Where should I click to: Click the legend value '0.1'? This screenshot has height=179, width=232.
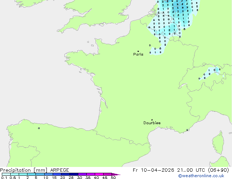tap(4, 178)
